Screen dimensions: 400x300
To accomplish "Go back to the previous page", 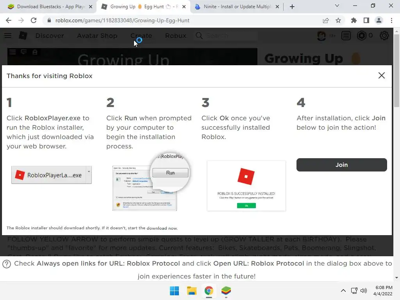I will click(9, 20).
